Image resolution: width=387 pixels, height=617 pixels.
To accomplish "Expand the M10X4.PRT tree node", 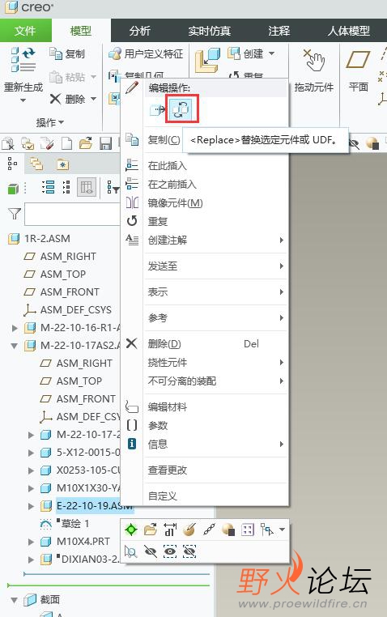I will pyautogui.click(x=31, y=542).
